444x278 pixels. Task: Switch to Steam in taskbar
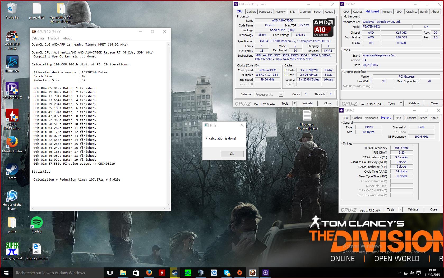point(175,273)
